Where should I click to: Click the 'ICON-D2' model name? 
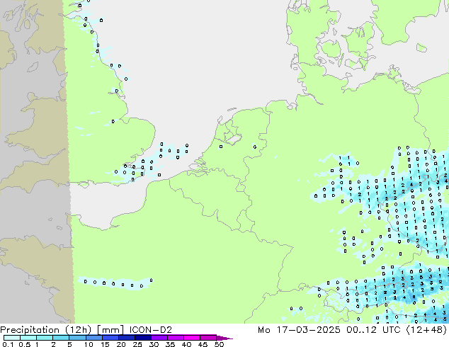151,330
